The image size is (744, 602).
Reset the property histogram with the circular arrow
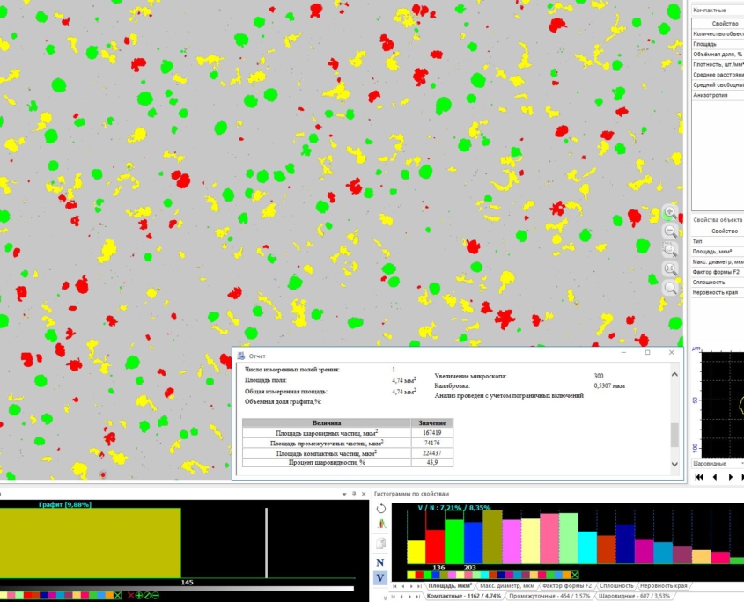click(x=380, y=509)
